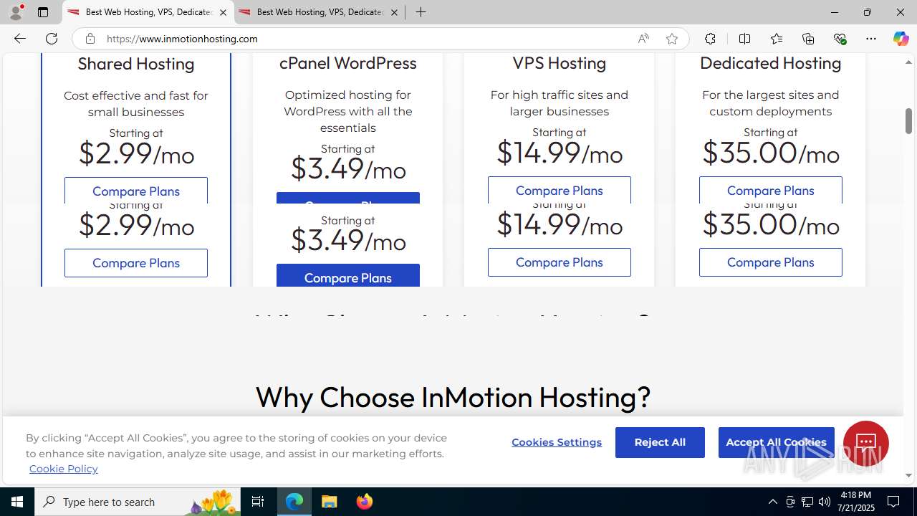
Task: View site information padlock icon
Action: (x=90, y=39)
